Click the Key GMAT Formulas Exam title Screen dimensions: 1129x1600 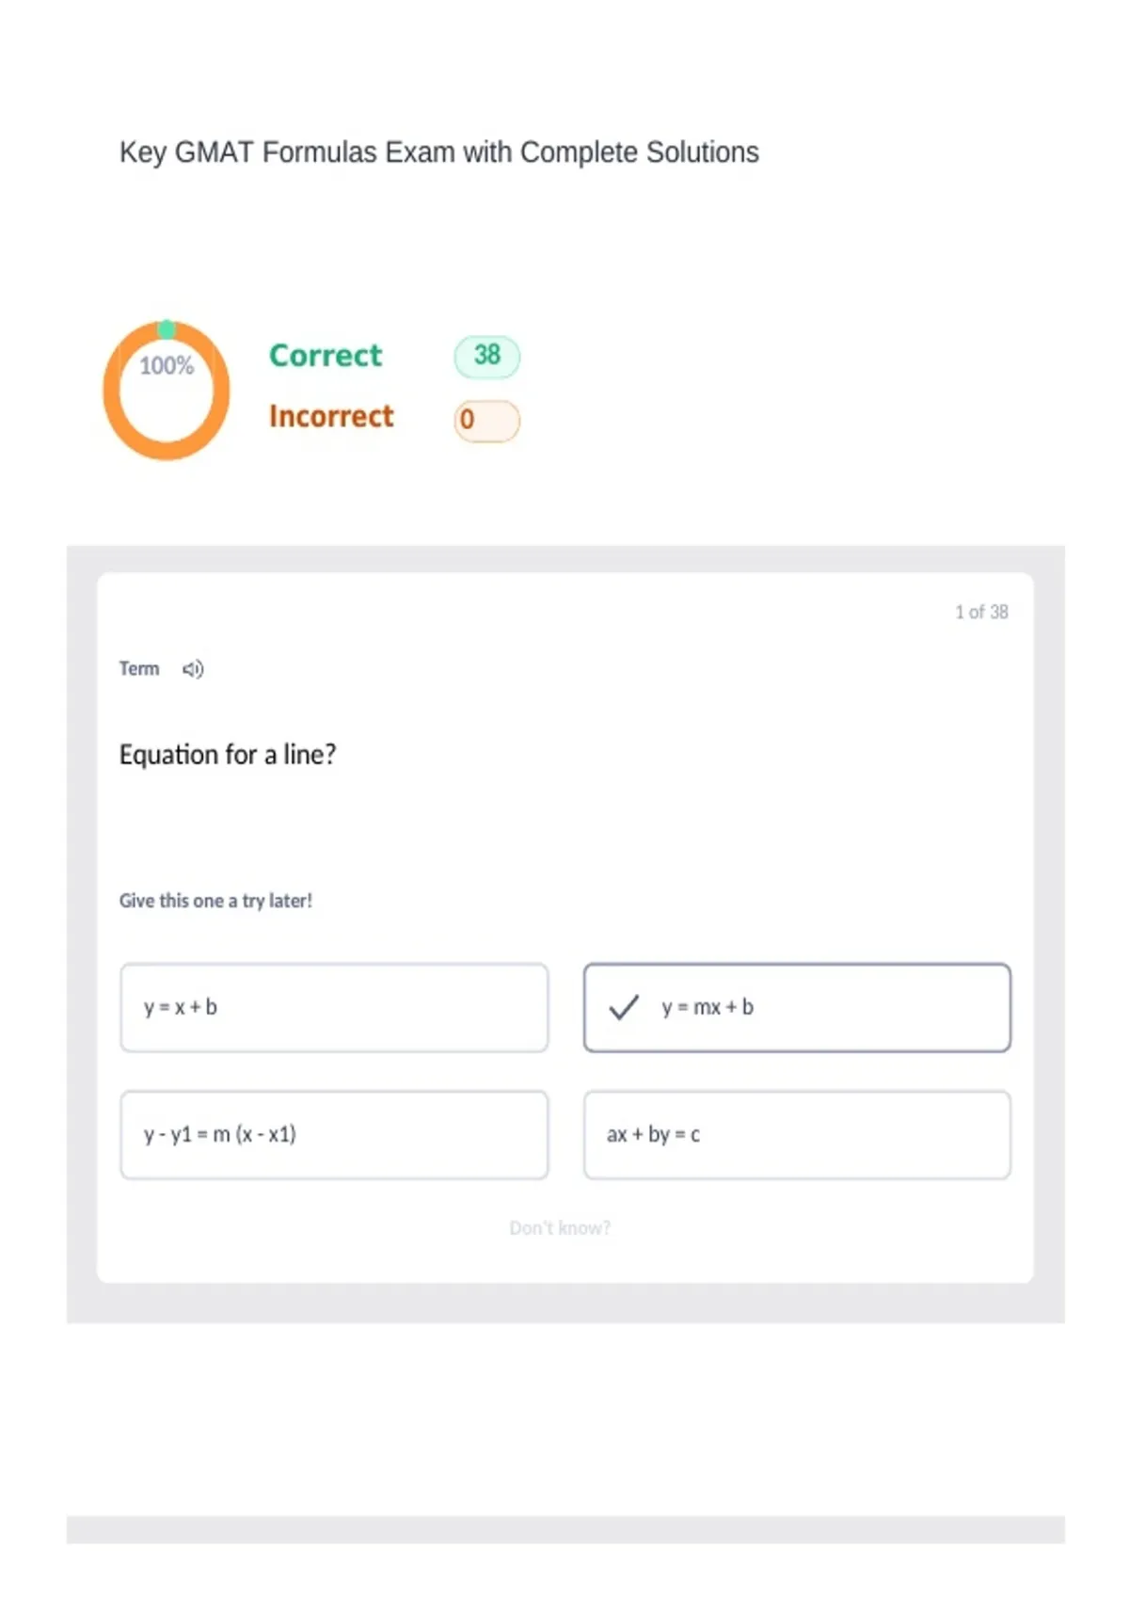pyautogui.click(x=438, y=152)
